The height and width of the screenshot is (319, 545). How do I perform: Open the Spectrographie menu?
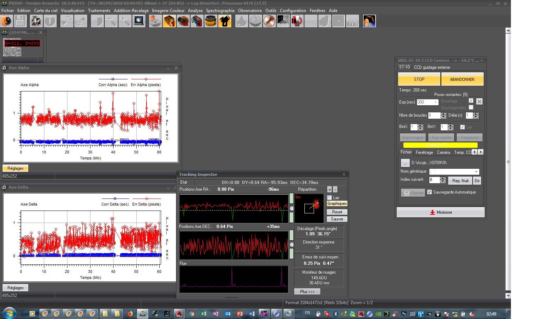(220, 11)
